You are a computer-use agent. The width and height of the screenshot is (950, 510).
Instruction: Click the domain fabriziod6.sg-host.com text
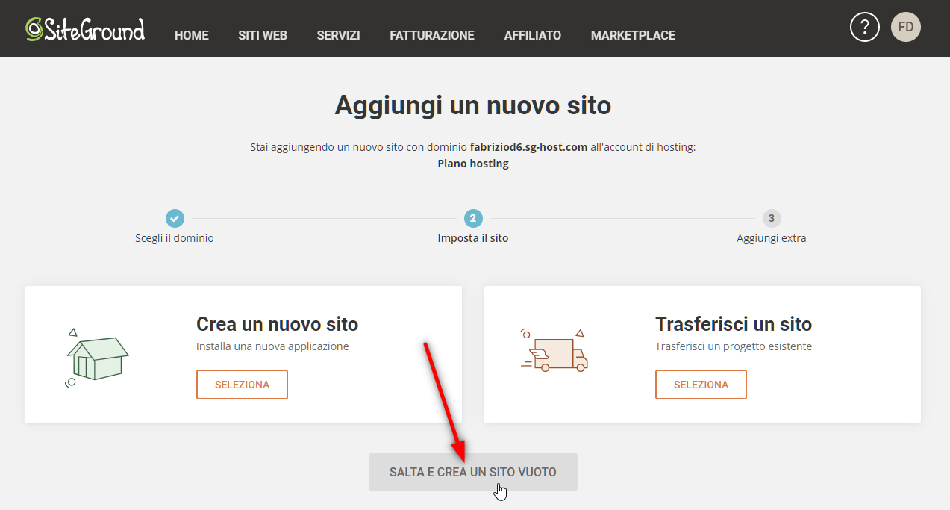click(528, 147)
